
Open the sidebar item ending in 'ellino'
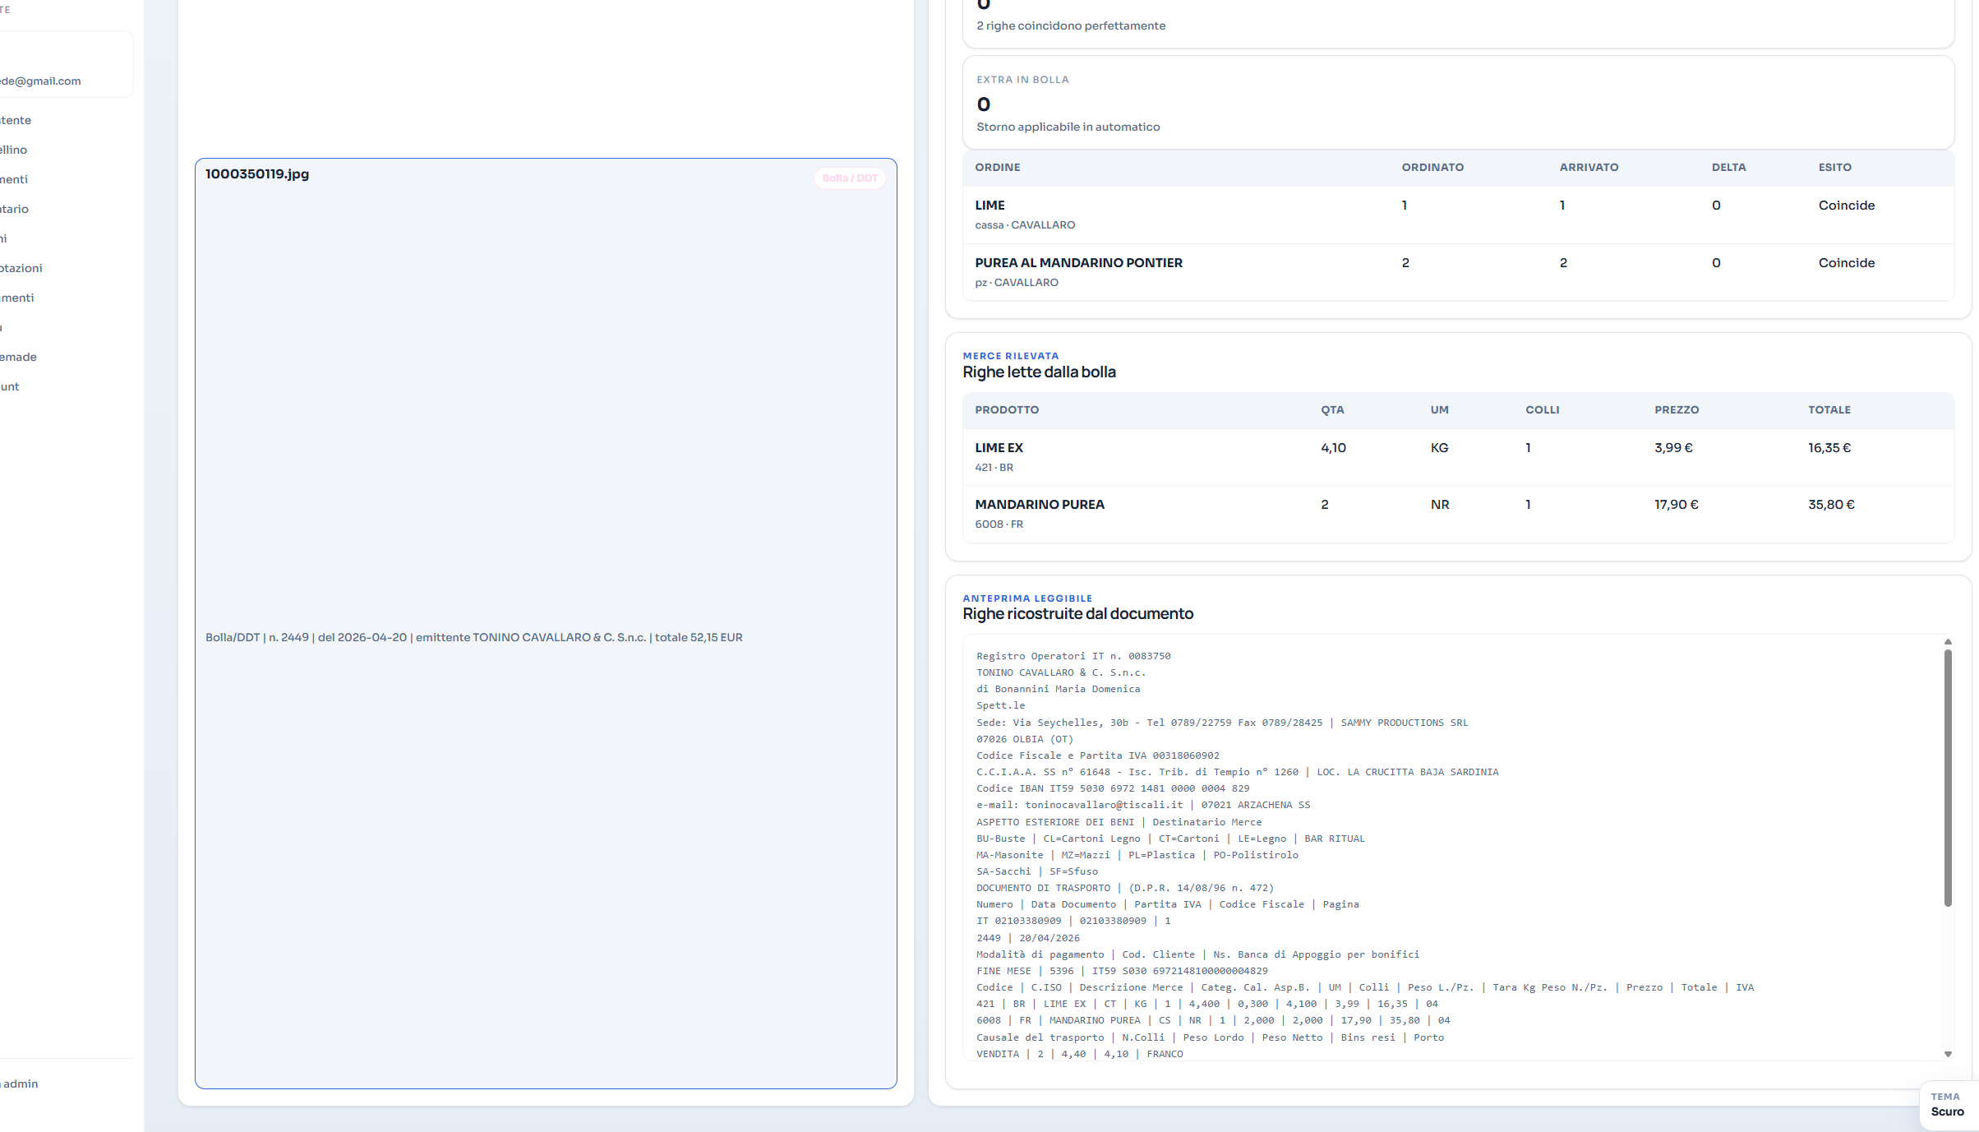click(x=13, y=150)
